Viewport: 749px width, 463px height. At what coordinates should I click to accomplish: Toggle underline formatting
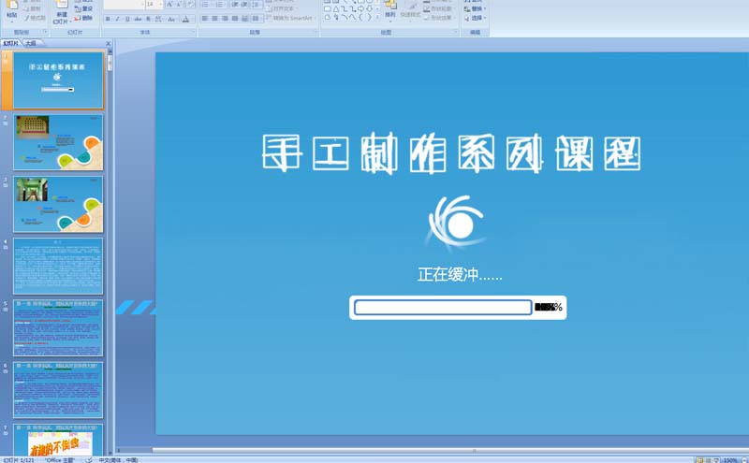pyautogui.click(x=127, y=19)
